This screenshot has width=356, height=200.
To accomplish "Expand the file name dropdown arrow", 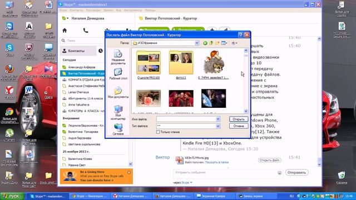I will tap(218, 119).
